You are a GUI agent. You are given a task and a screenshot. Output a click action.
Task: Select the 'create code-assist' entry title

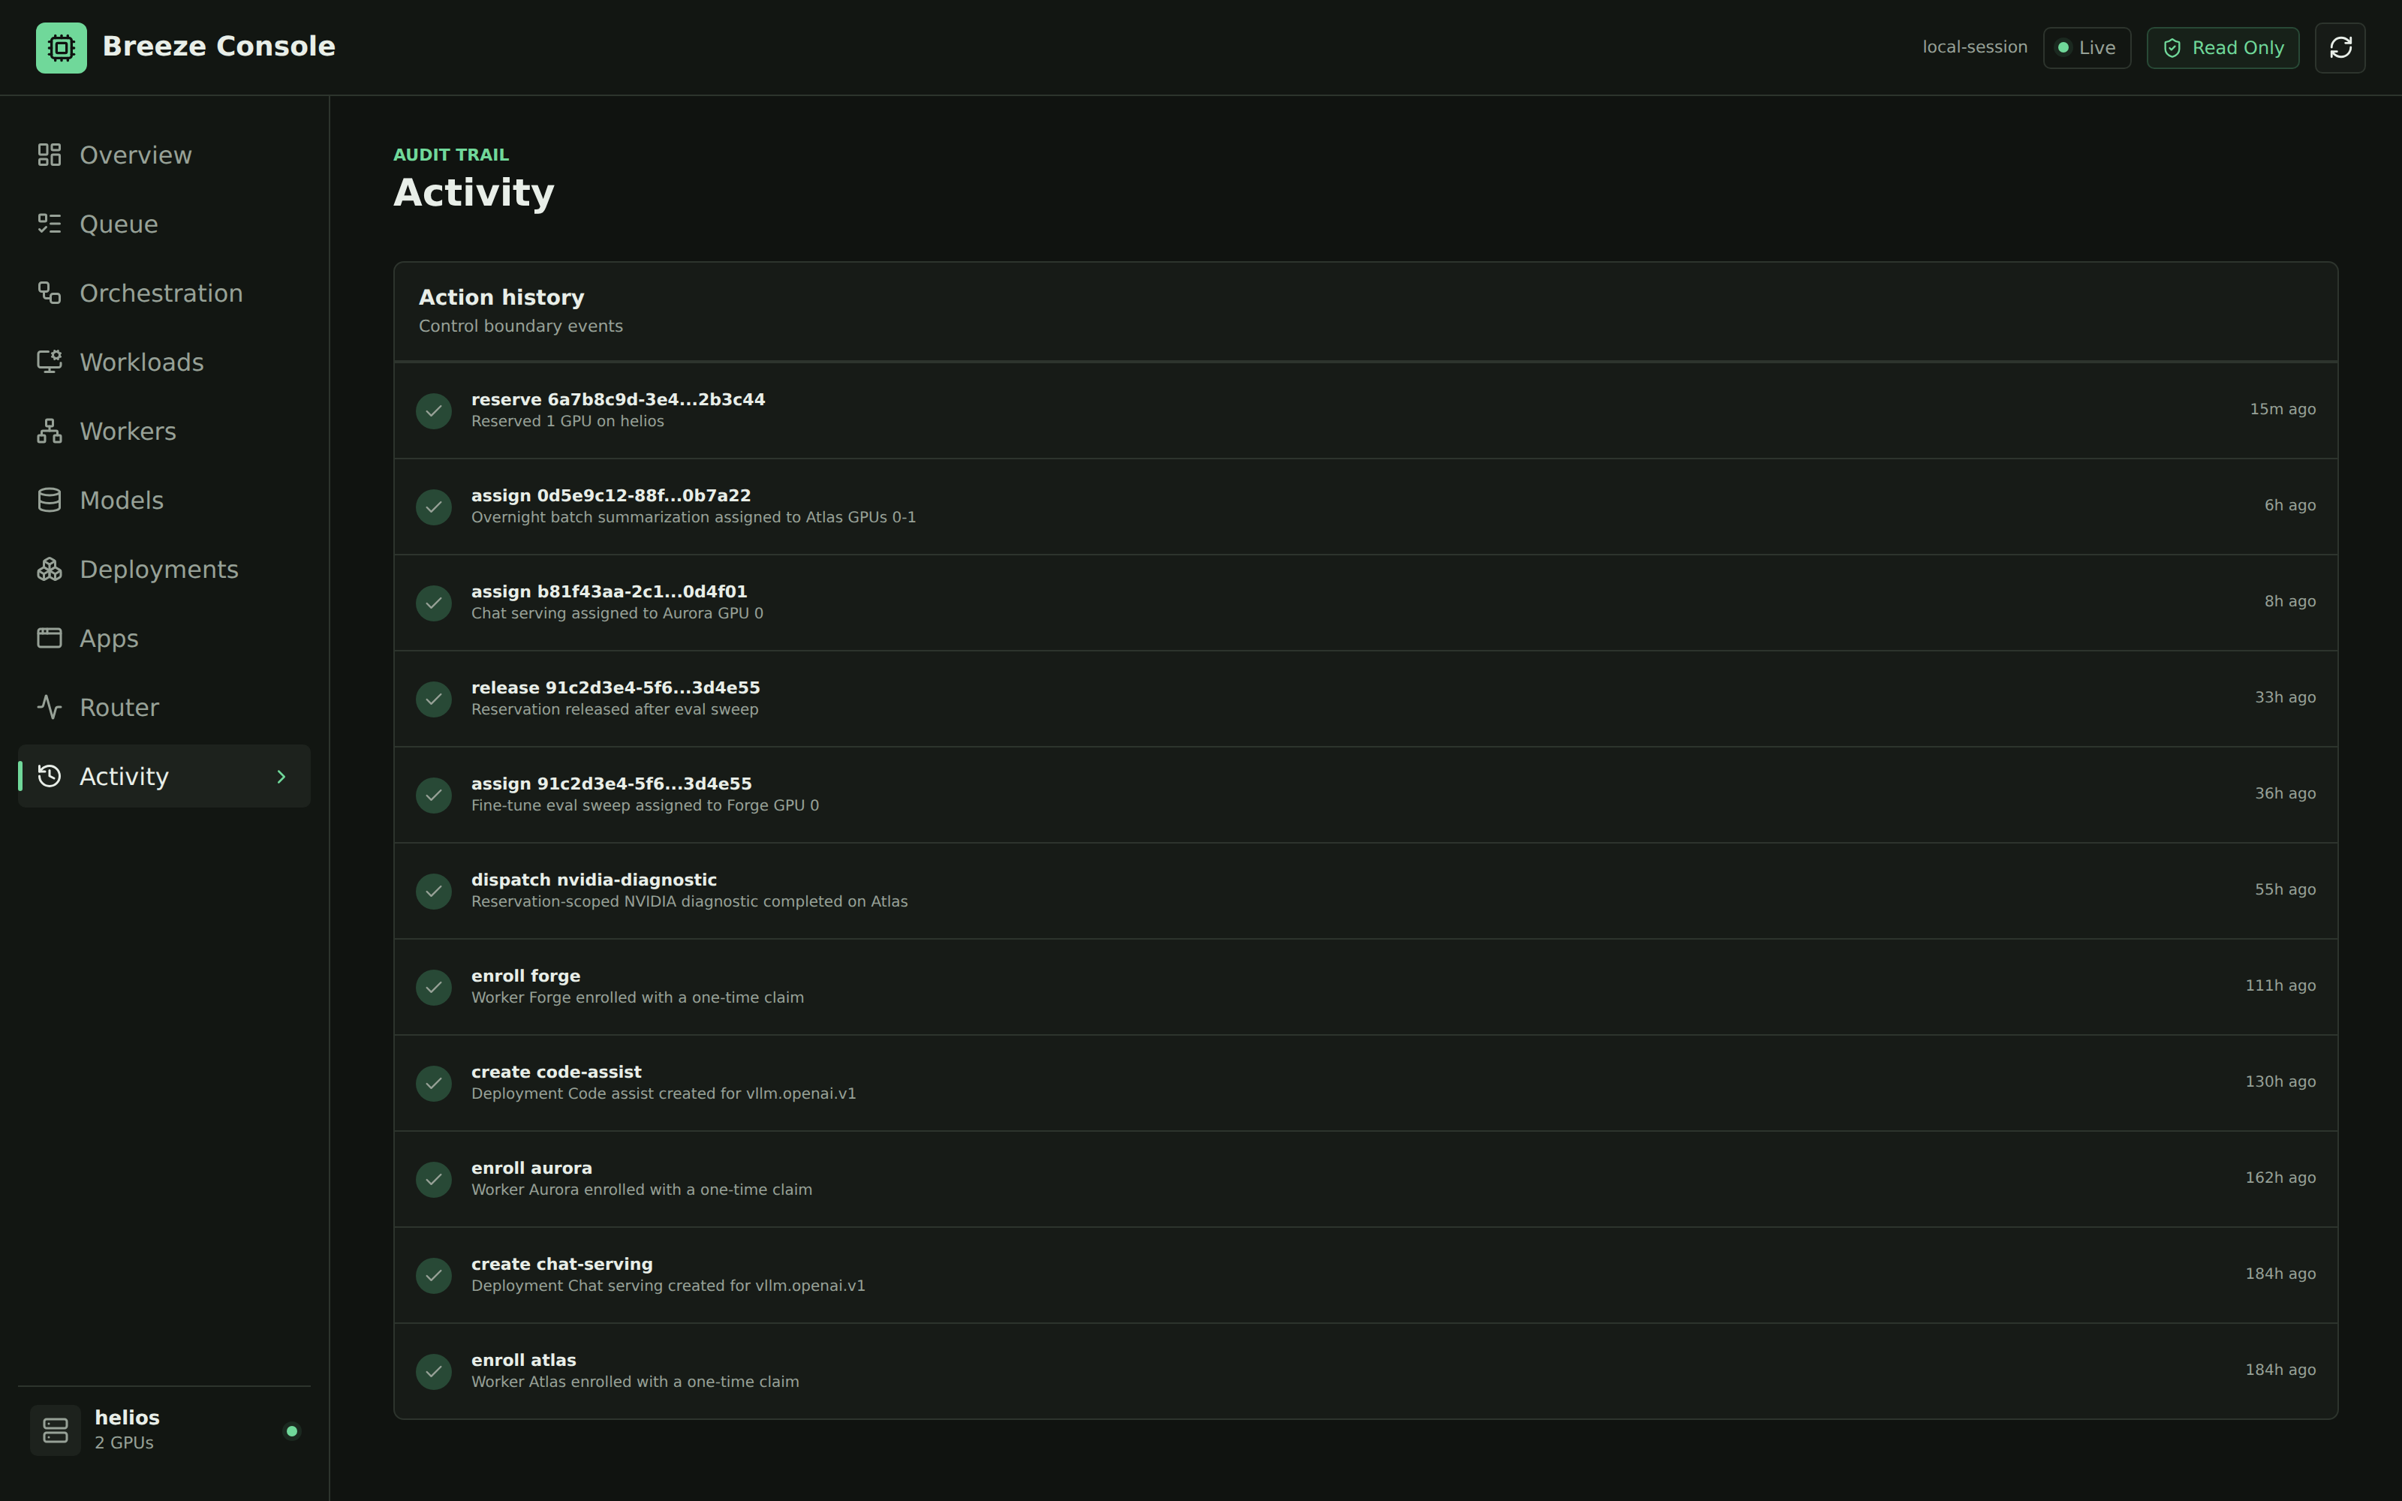[x=555, y=1072]
